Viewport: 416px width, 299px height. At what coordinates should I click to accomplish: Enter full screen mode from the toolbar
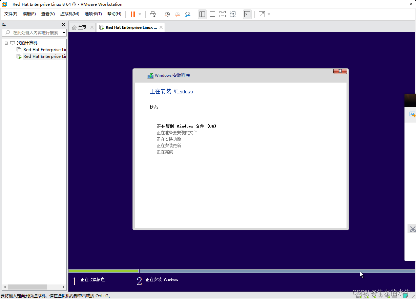click(223, 14)
